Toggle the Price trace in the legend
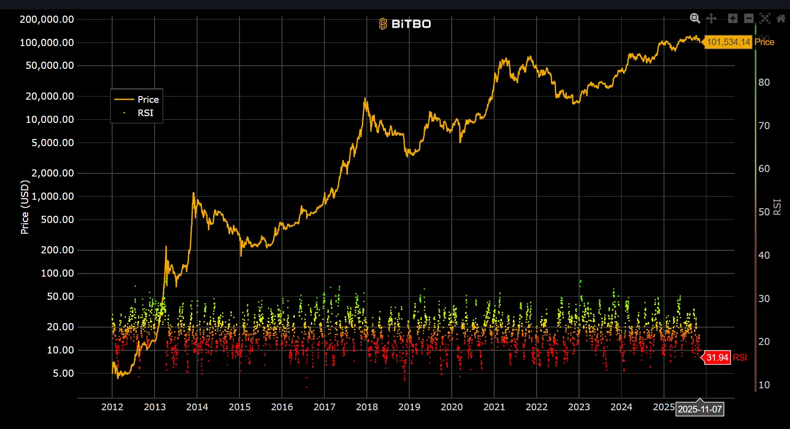 137,99
